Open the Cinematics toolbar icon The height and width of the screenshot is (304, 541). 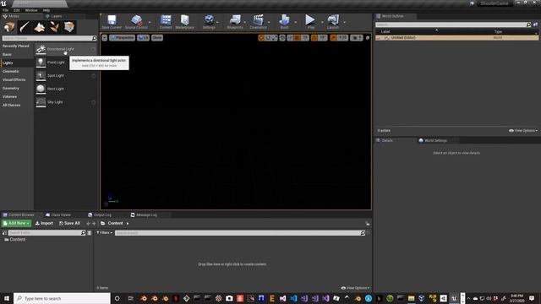tap(258, 22)
